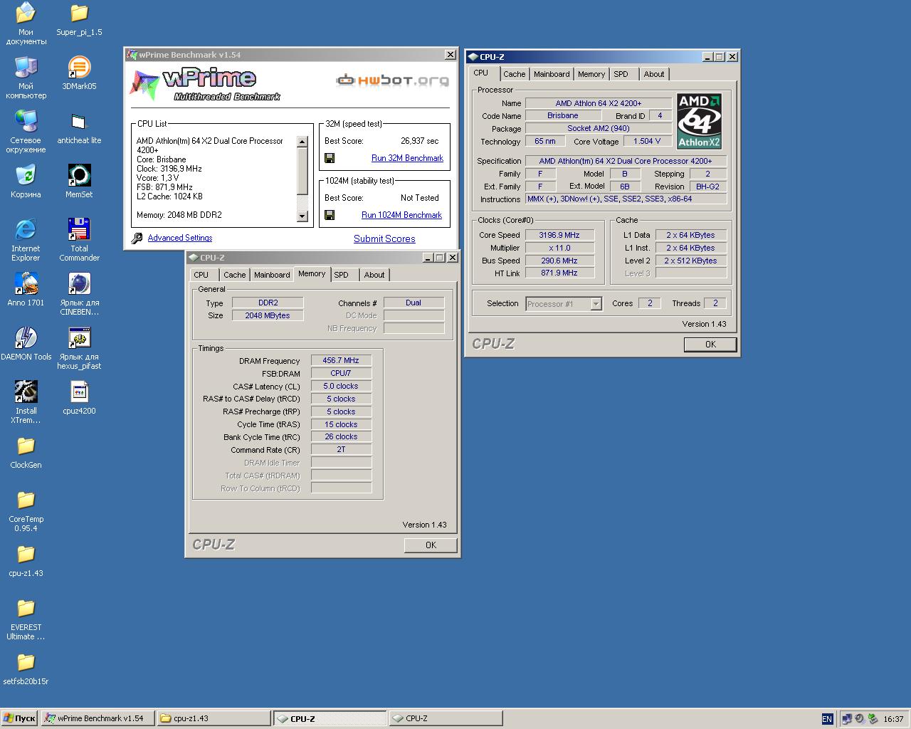Click the DRAM Frequency 456.7 MHz field
911x729 pixels.
click(341, 361)
